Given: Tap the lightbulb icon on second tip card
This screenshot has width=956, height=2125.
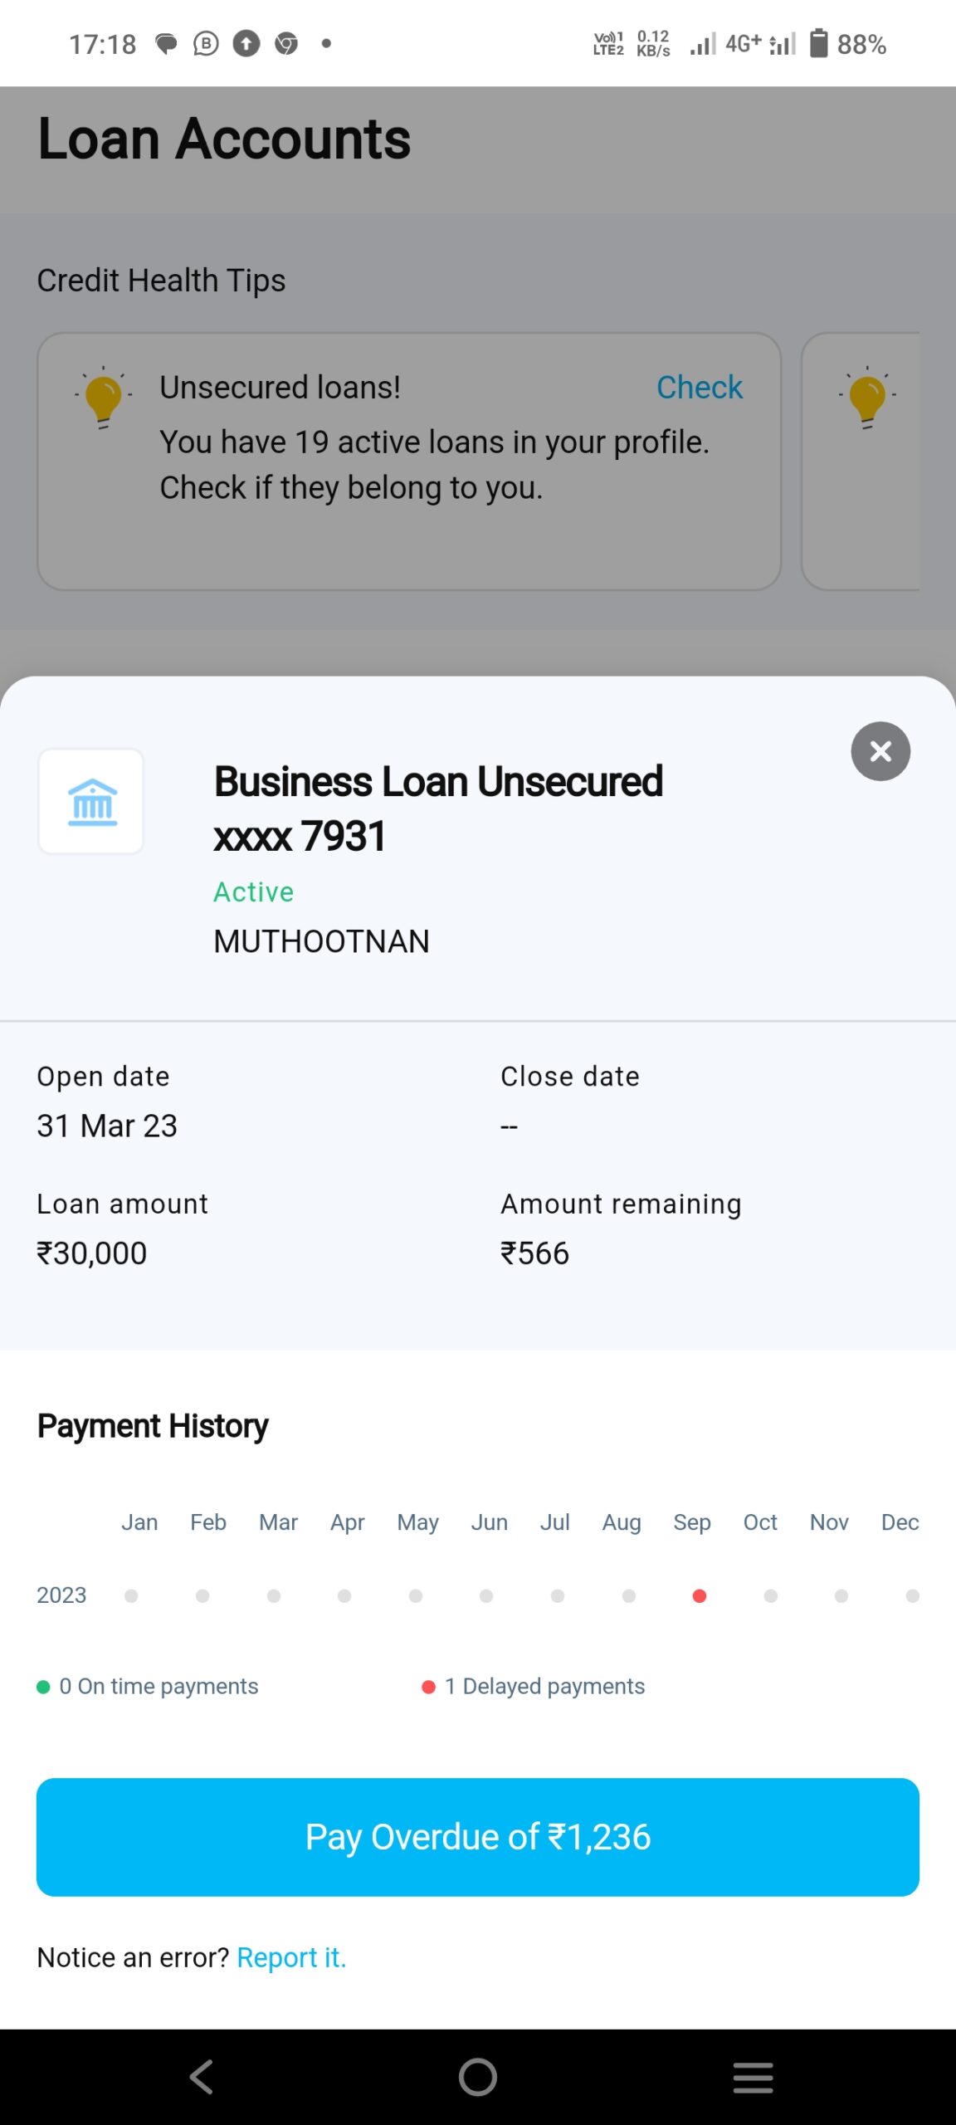Looking at the screenshot, I should [867, 398].
